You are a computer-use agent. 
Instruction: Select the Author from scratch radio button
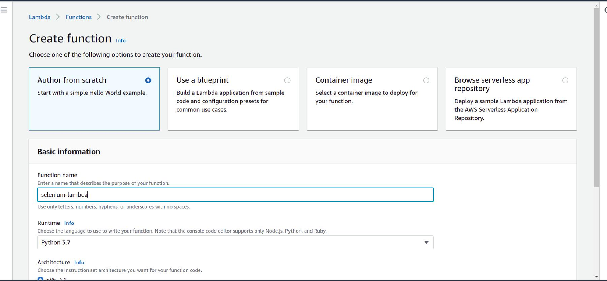(148, 80)
